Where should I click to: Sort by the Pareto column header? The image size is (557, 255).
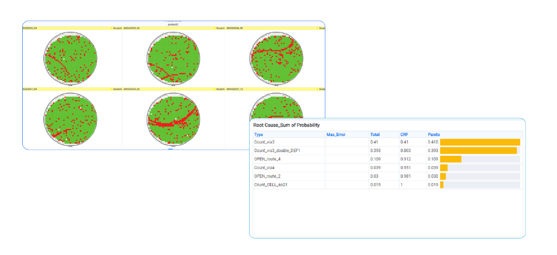coord(433,135)
